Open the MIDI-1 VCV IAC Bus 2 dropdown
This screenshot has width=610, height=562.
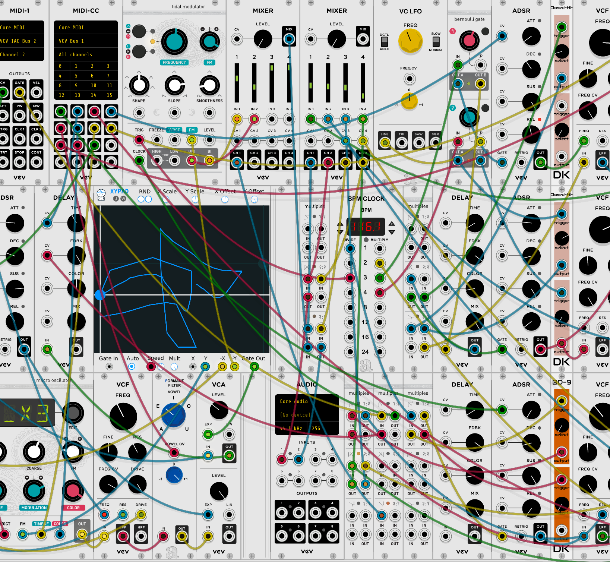(x=22, y=41)
